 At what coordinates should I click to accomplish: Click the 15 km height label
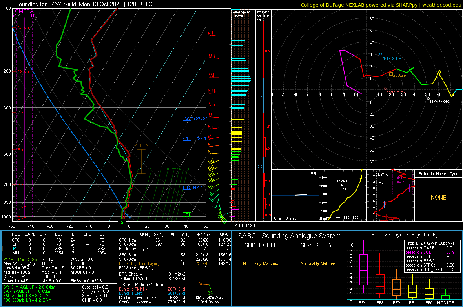pyautogui.click(x=23, y=27)
